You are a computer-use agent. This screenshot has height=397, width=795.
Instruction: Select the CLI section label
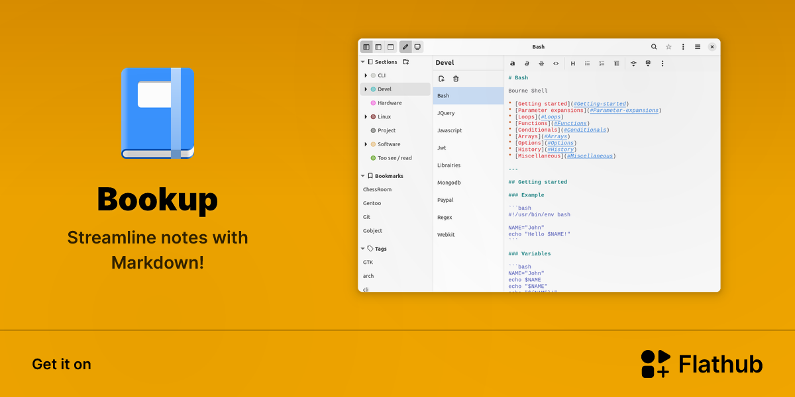(382, 75)
